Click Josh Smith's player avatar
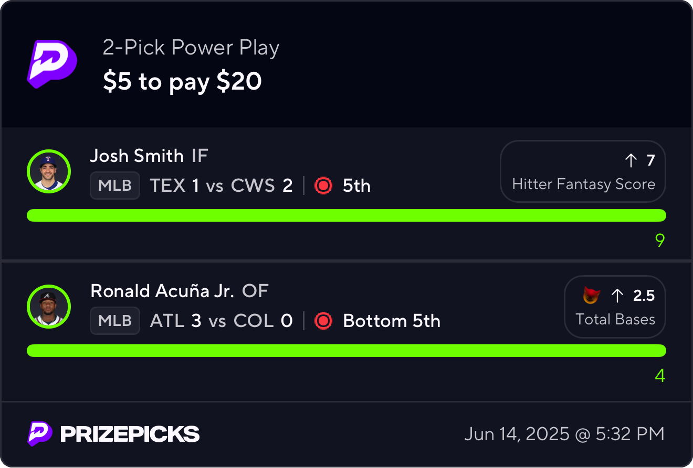The image size is (693, 468). click(x=49, y=171)
